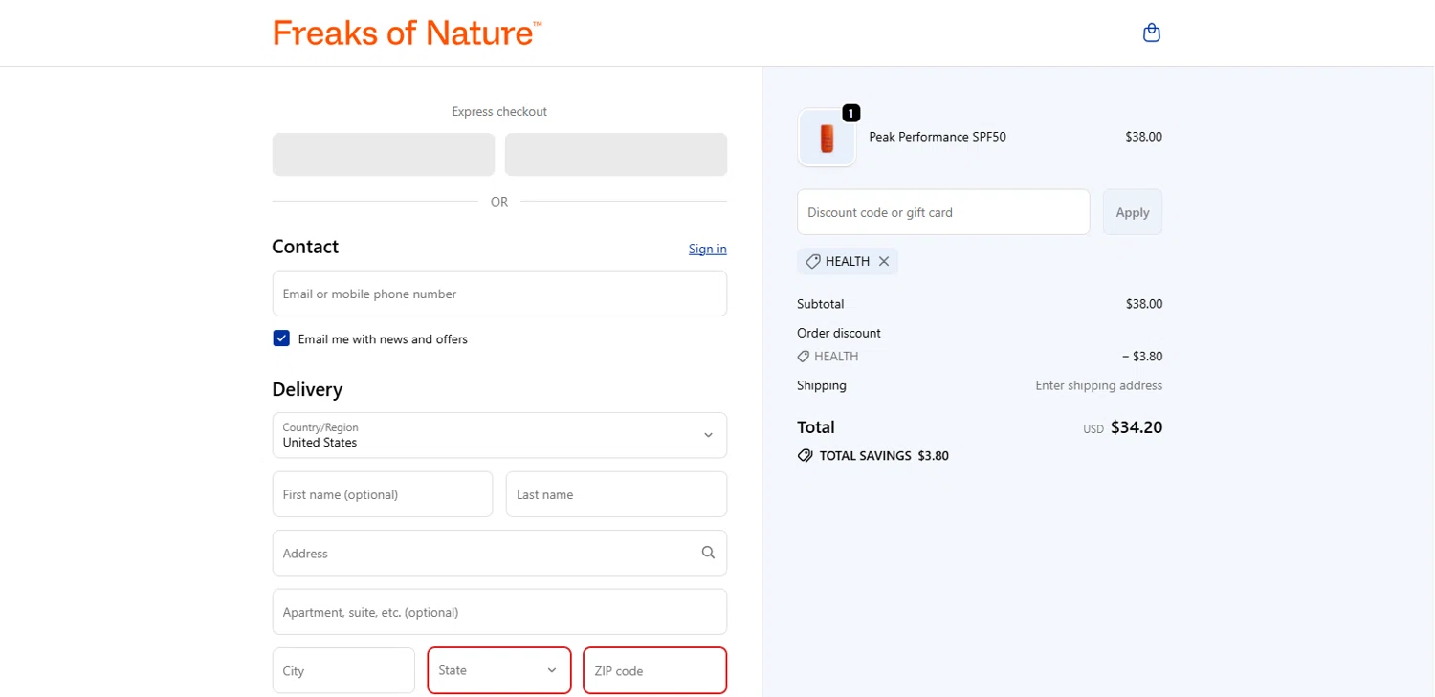Focus the Address field
The width and height of the screenshot is (1435, 697).
point(499,553)
